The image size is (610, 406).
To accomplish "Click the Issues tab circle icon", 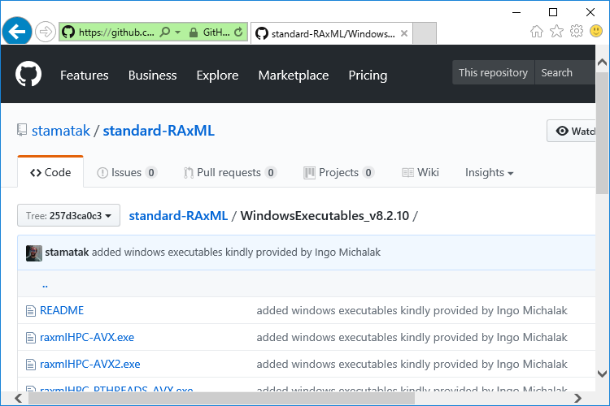I will tap(102, 172).
